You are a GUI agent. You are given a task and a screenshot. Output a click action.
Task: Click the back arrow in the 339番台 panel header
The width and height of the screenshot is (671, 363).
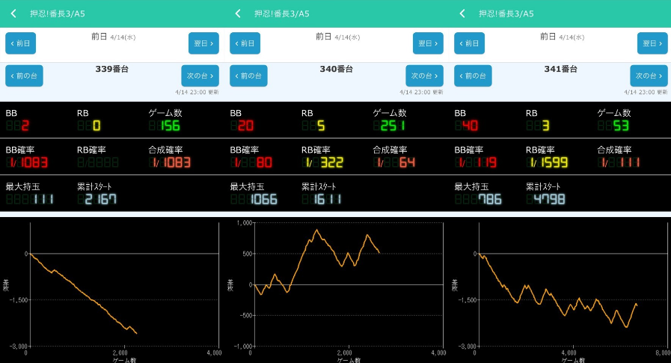13,13
